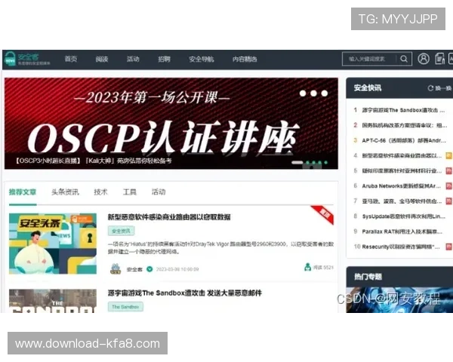Select the 推荐文章 tab
The width and height of the screenshot is (453, 362).
[23, 192]
